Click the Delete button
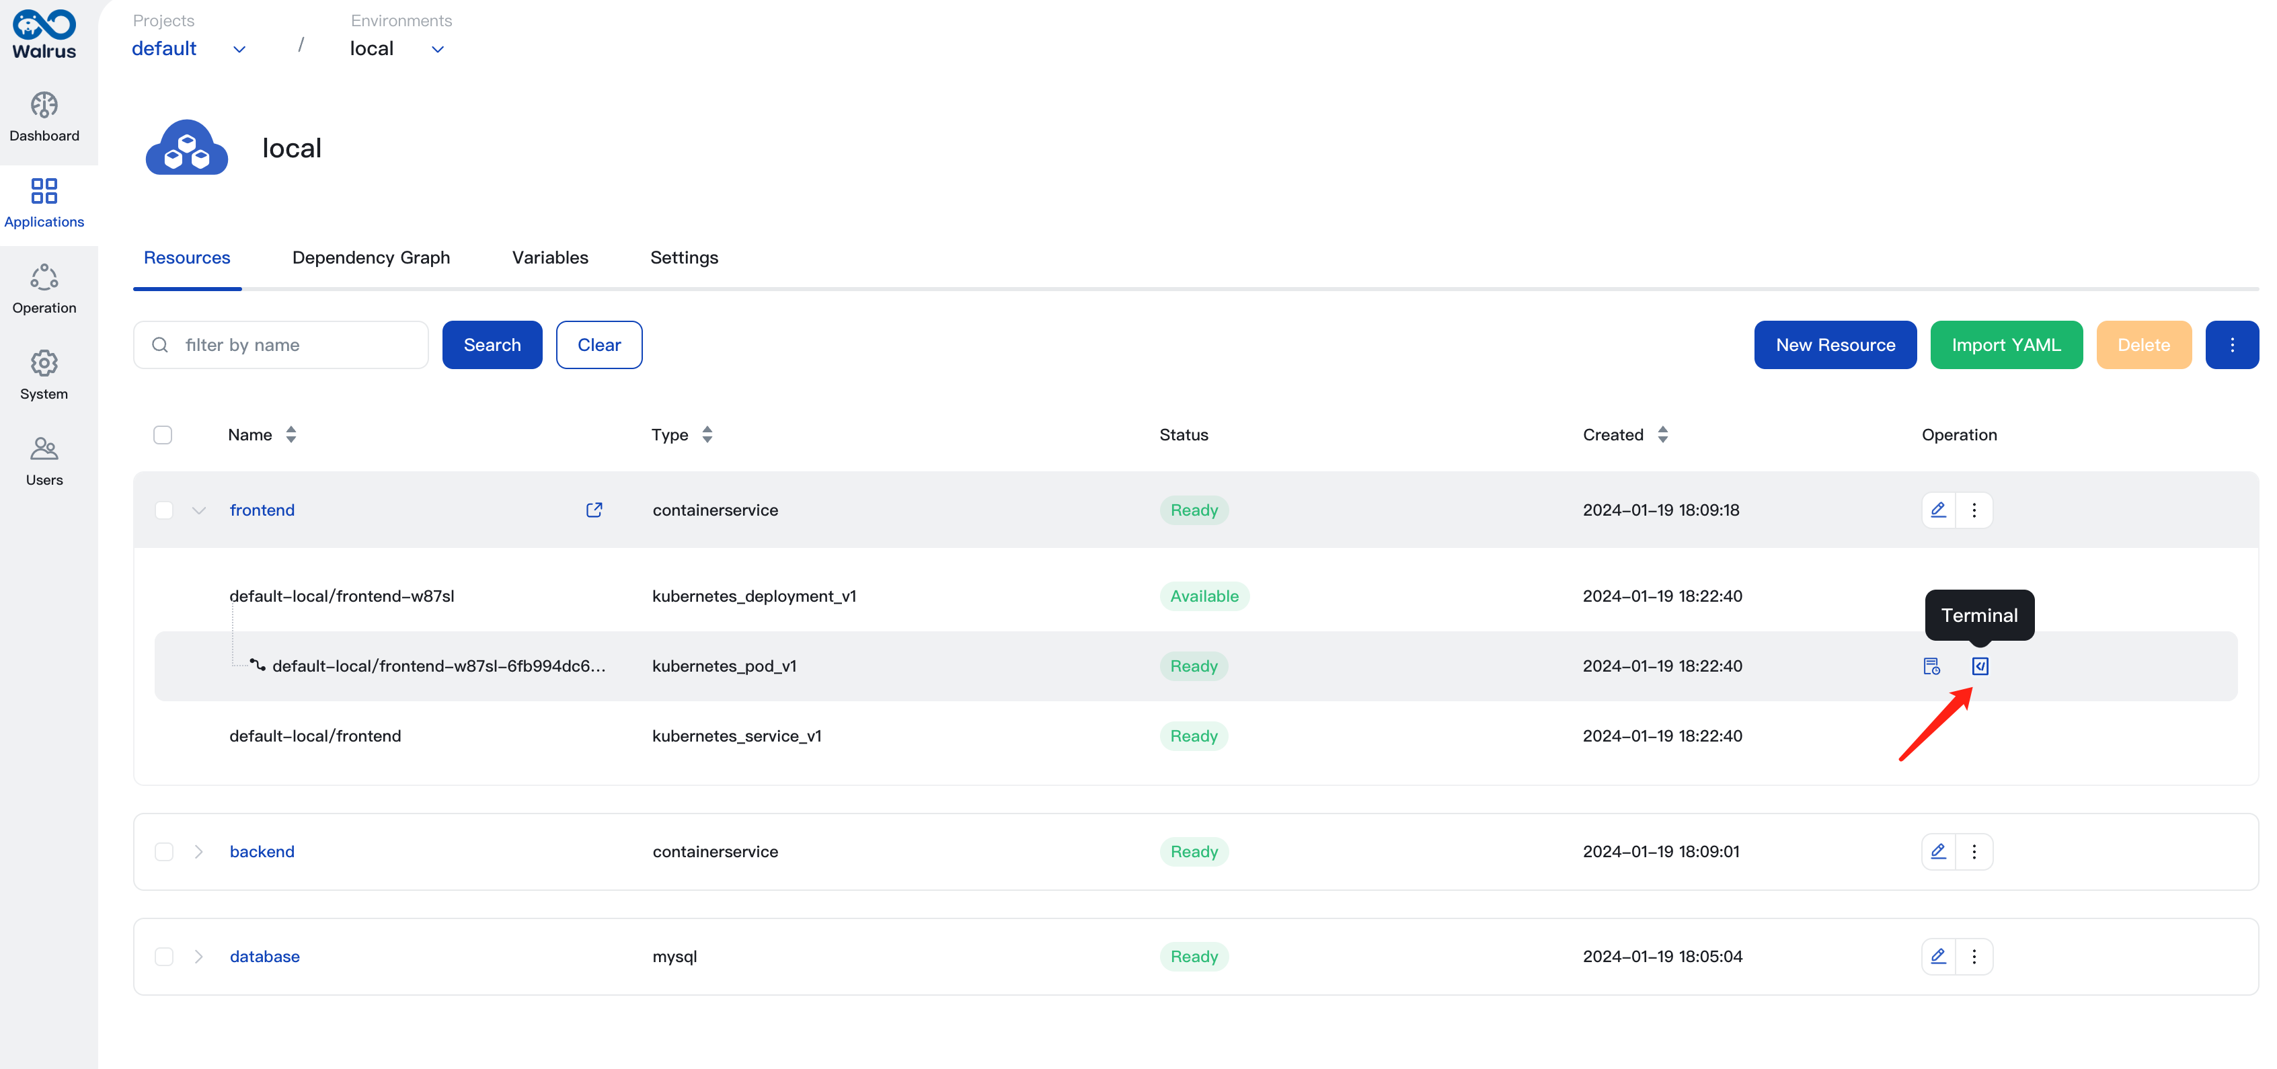Viewport: 2277px width, 1069px height. click(x=2144, y=344)
